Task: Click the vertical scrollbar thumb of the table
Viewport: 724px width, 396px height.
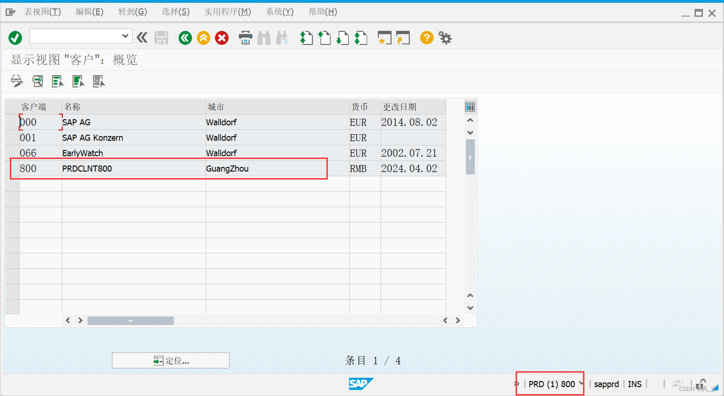Action: [x=470, y=157]
